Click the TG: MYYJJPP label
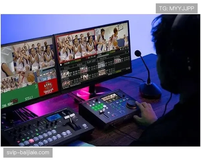This screenshot has width=201, height=161. coord(177,8)
